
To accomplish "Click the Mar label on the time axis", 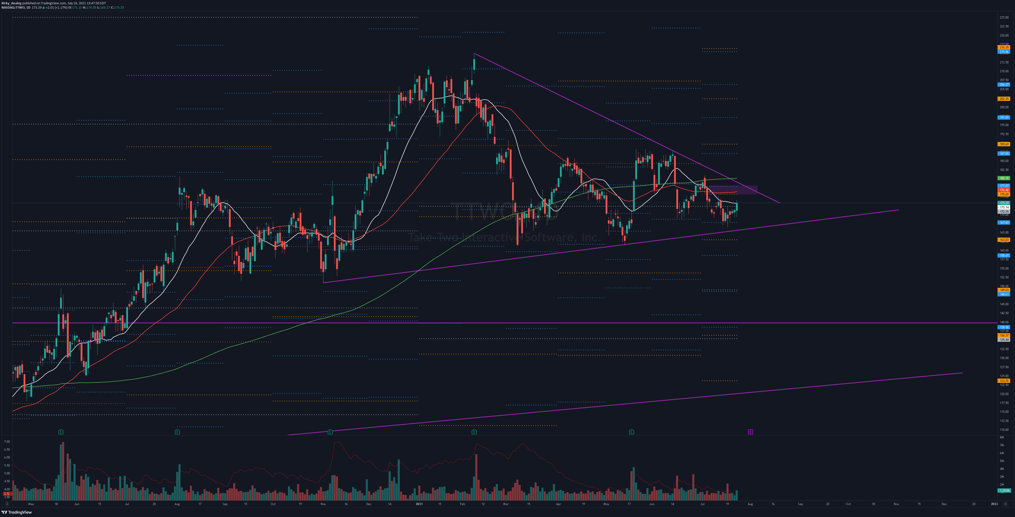I will coord(505,504).
